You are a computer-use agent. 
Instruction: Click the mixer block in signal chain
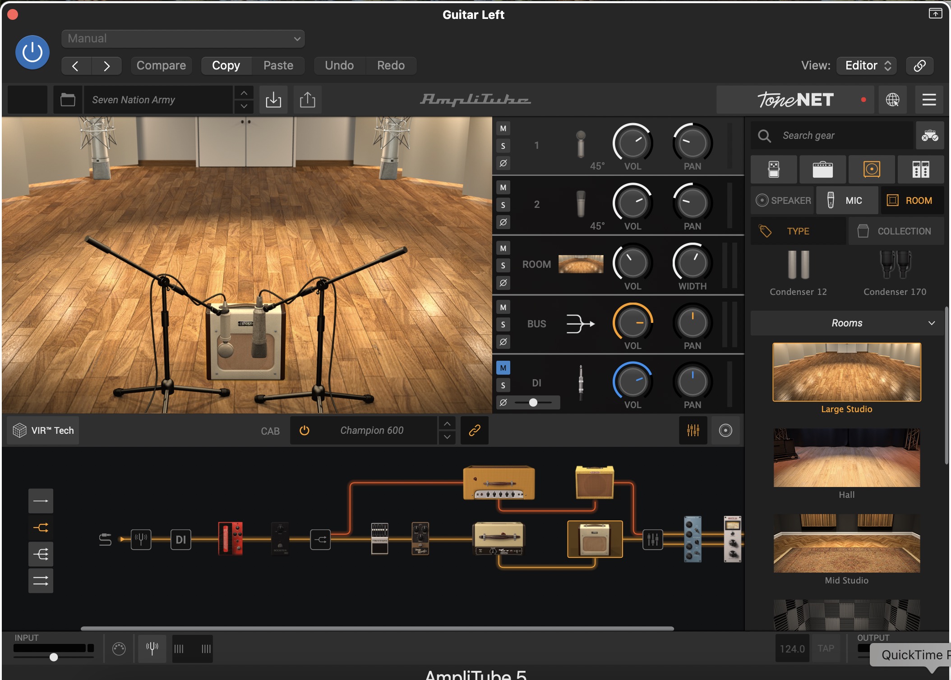(x=653, y=539)
